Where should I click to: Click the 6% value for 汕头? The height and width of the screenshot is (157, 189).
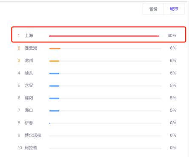pyautogui.click(x=173, y=73)
